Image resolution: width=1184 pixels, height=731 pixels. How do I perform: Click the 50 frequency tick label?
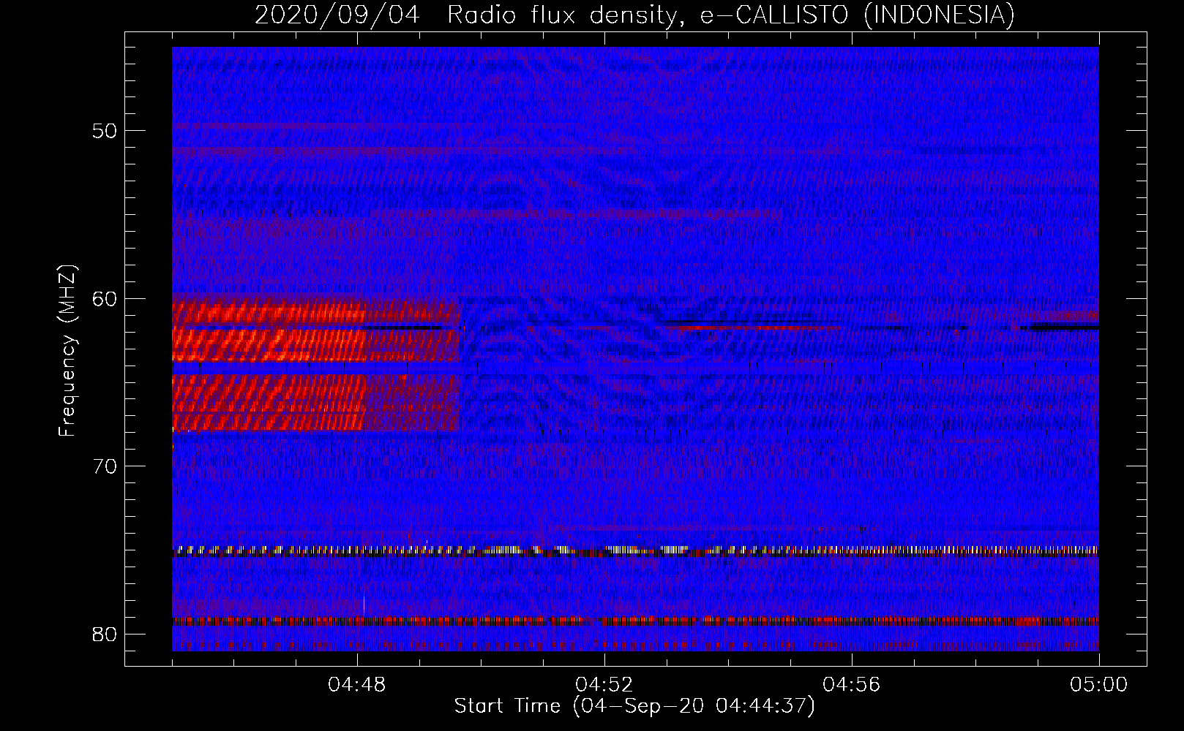105,131
